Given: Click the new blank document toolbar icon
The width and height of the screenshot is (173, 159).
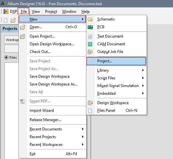Looking at the screenshot, I should click(x=5, y=20).
